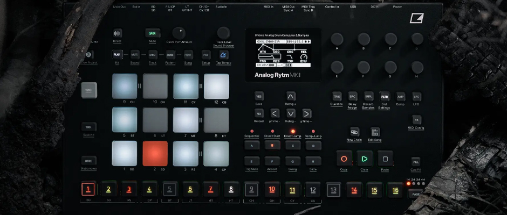Tap the OLED display screen
Image resolution: width=507 pixels, height=215 pixels.
click(283, 53)
